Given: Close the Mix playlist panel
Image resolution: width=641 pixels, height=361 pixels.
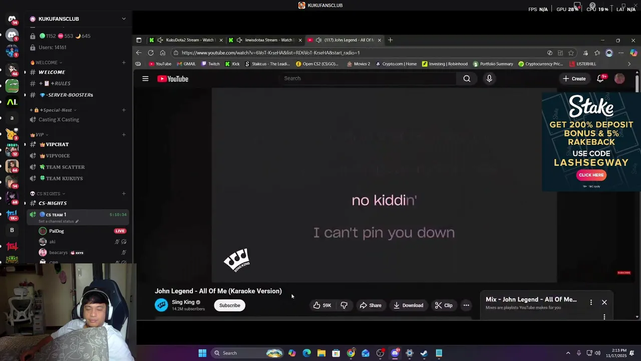Looking at the screenshot, I should click(x=604, y=302).
